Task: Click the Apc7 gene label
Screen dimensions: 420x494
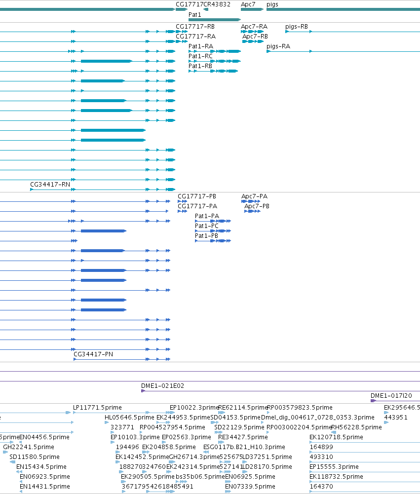Action: pos(248,4)
